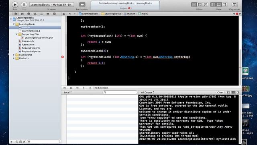The width and height of the screenshot is (257, 145).
Task: Show both variables and console panes
Action: point(233,93)
